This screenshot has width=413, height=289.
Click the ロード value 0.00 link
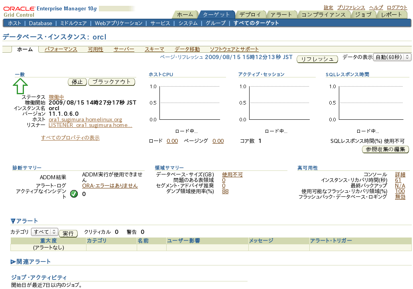pos(172,141)
